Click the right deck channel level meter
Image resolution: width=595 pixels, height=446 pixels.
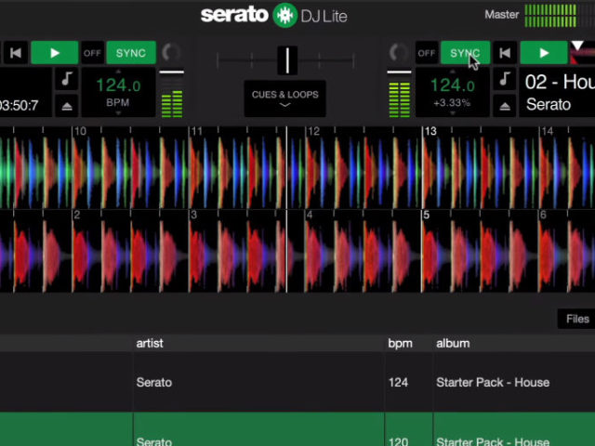pos(399,99)
